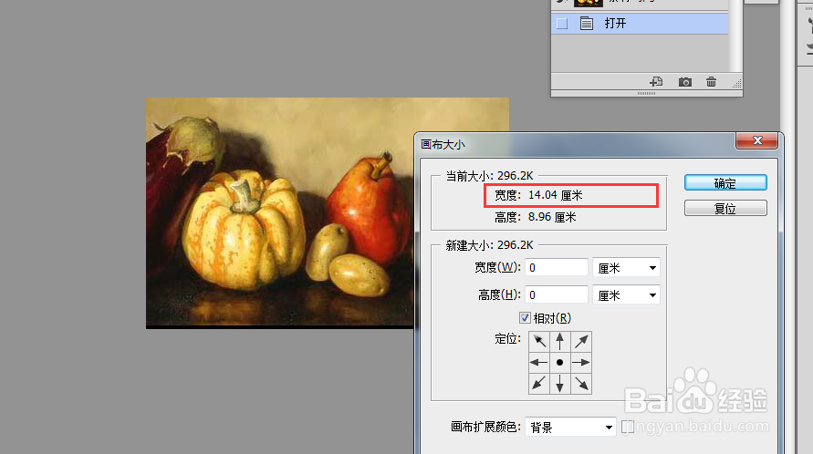Image resolution: width=813 pixels, height=454 pixels.
Task: Click the 确定 button
Action: (725, 183)
